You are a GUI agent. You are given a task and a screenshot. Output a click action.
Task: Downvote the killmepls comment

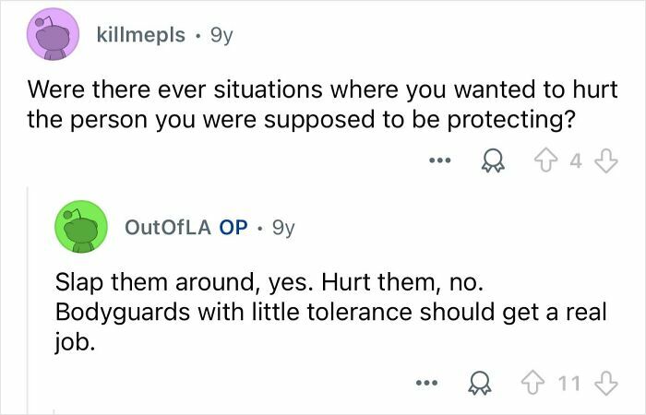(x=607, y=160)
